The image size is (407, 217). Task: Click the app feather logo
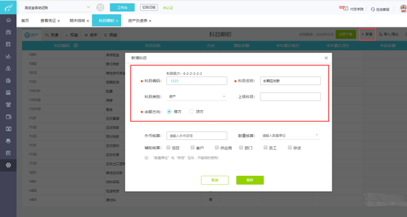[8, 7]
